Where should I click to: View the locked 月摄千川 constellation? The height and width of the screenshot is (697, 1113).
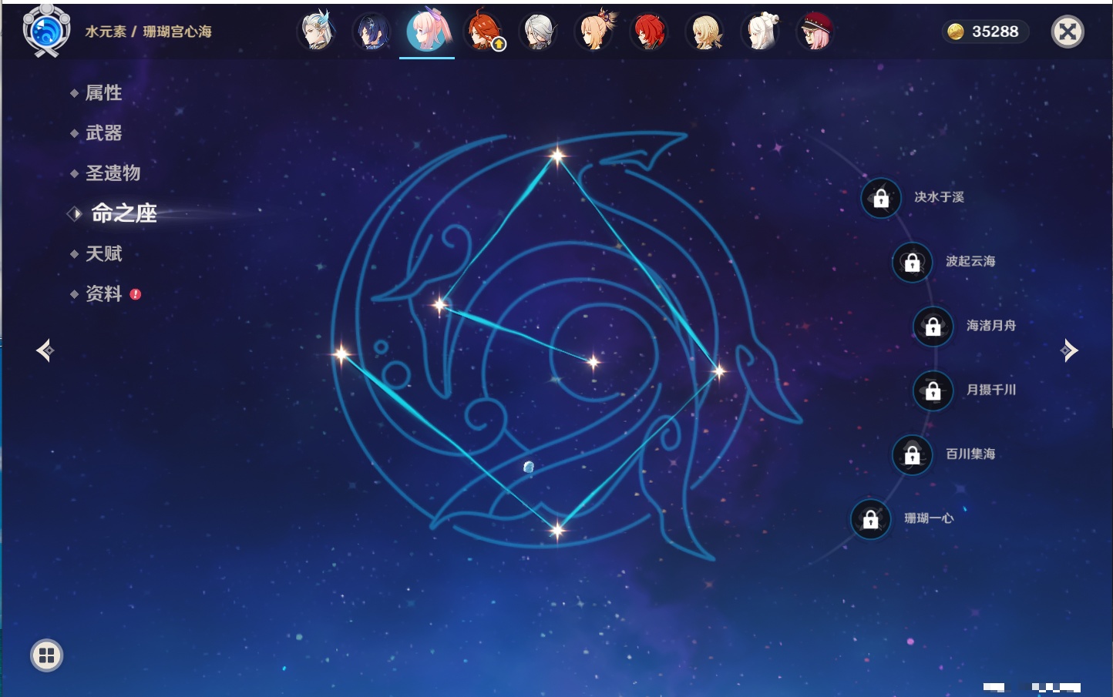click(933, 390)
